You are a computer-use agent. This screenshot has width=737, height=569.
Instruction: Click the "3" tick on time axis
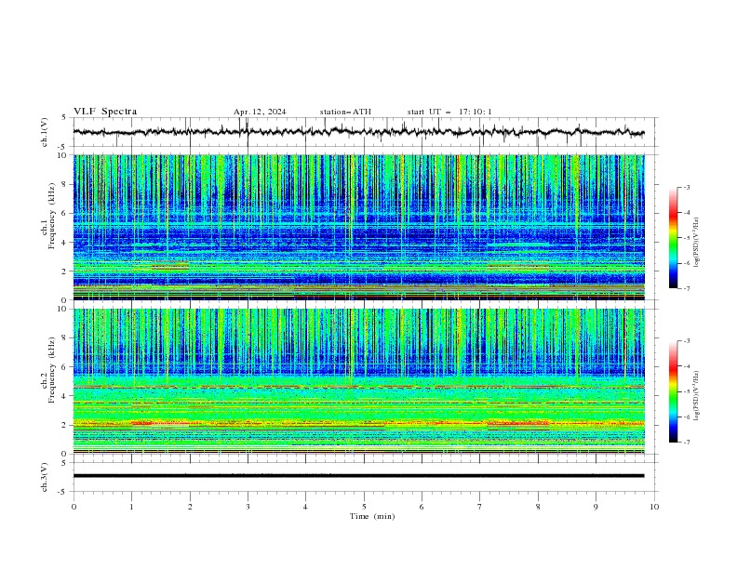(248, 507)
